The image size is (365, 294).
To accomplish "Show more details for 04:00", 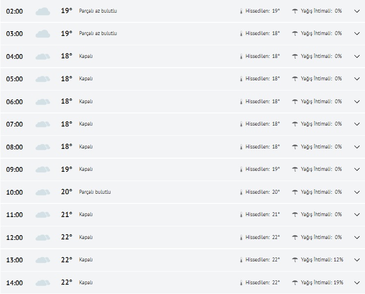I will click(357, 56).
